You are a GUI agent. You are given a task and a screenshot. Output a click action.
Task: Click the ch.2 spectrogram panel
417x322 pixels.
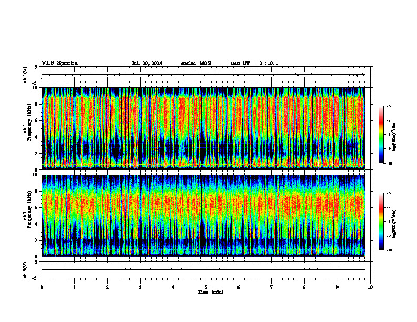click(206, 216)
